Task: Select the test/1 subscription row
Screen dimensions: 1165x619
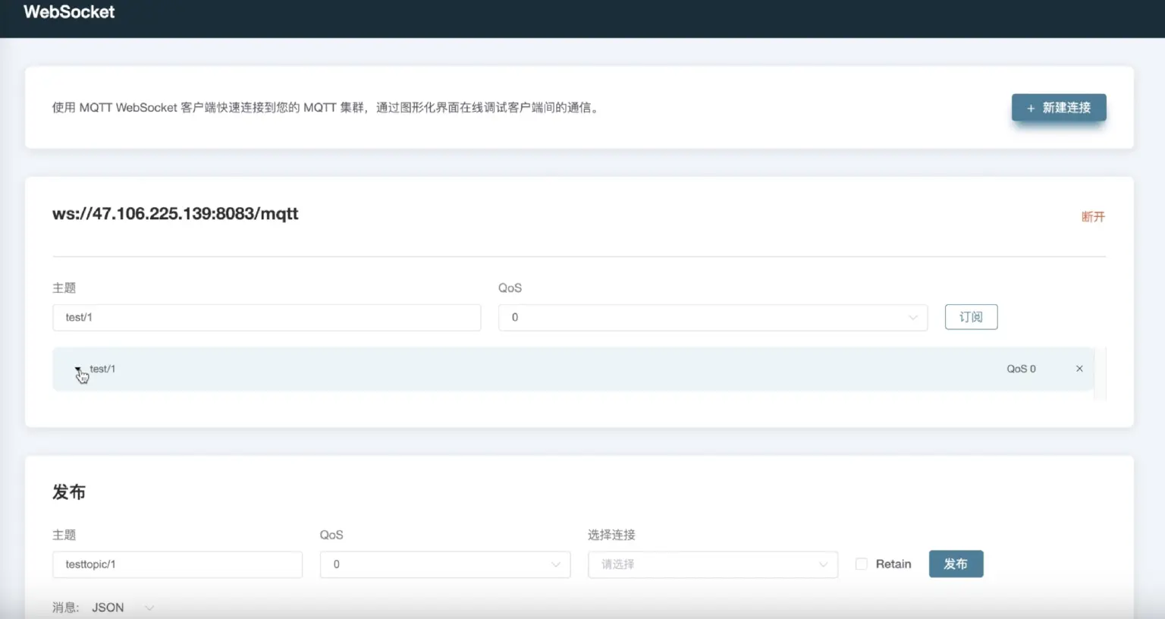Action: (531, 369)
